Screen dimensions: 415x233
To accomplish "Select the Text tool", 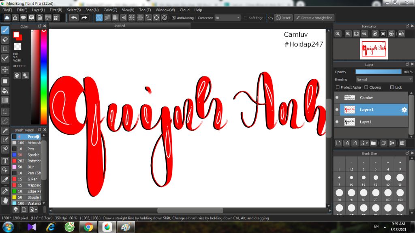I will [5, 161].
